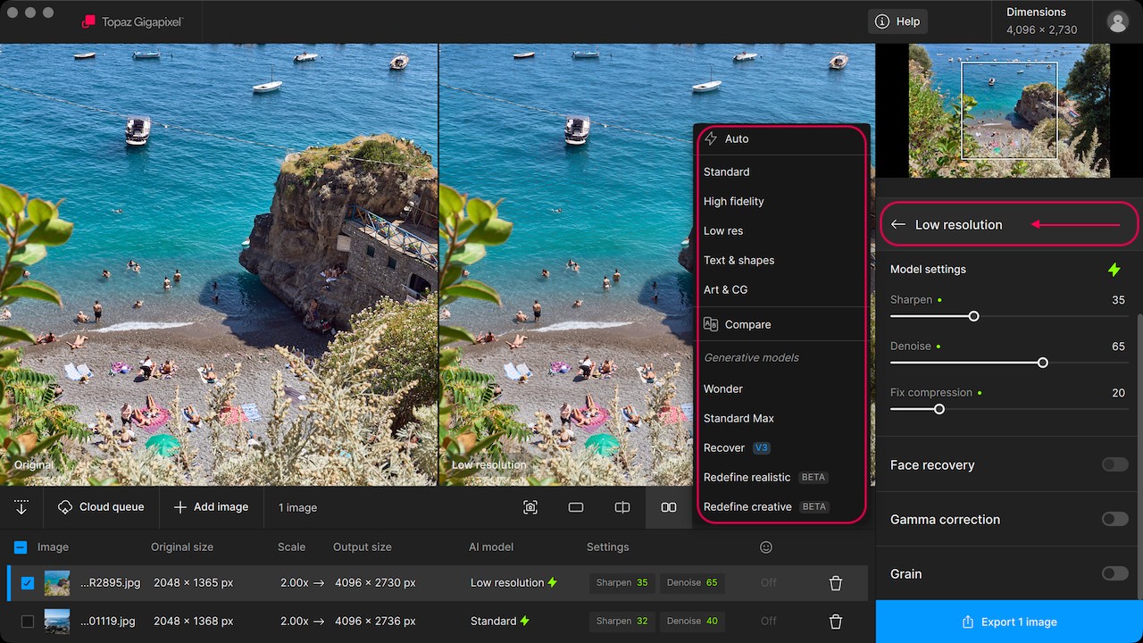Viewport: 1143px width, 643px height.
Task: Click the Denoise 65 settings chip
Action: coord(693,583)
